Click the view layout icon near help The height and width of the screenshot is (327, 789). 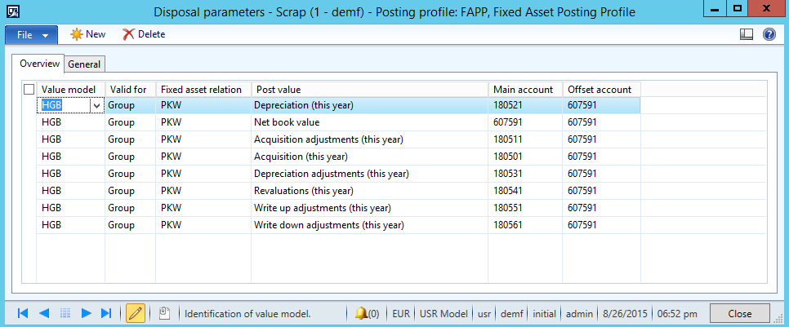click(x=746, y=34)
